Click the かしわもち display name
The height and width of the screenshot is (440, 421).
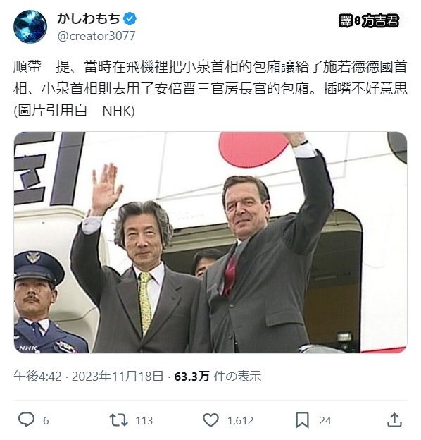(x=89, y=19)
